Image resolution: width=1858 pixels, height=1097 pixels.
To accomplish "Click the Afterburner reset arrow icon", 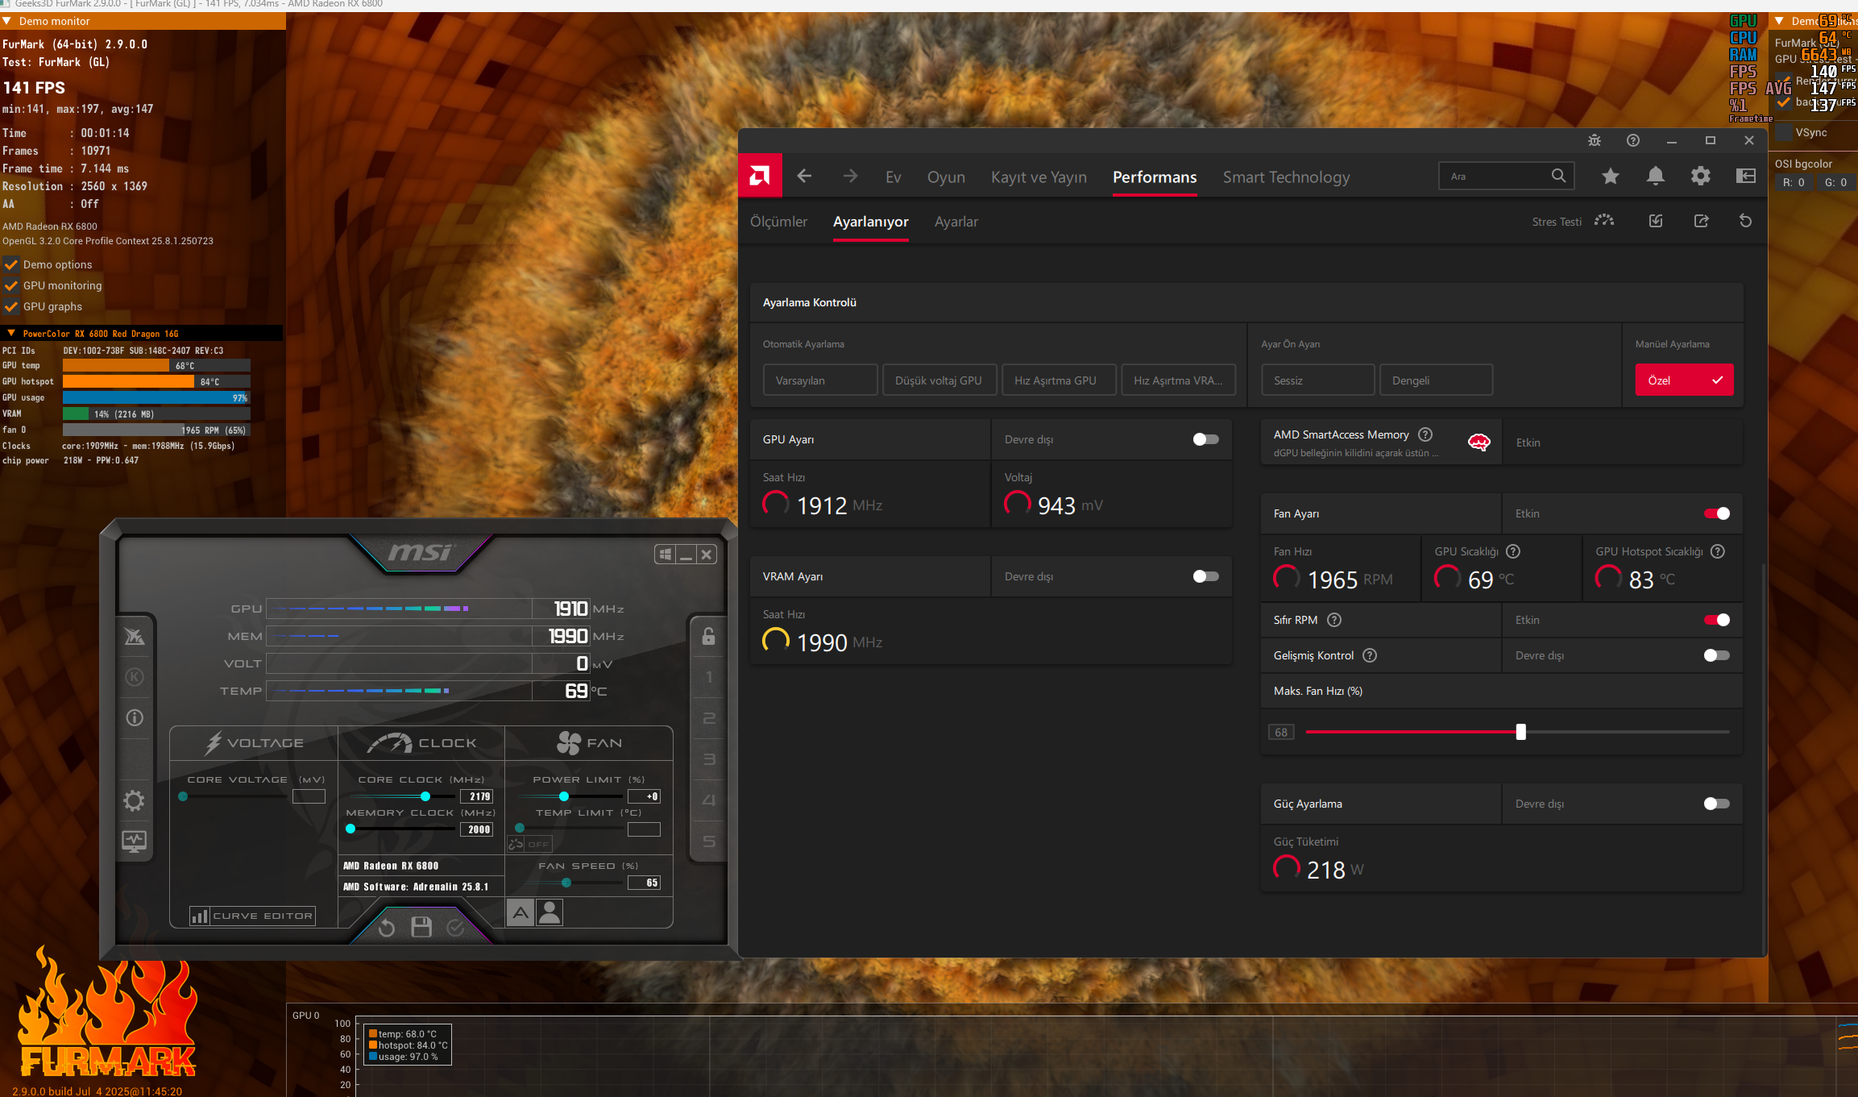I will click(387, 928).
